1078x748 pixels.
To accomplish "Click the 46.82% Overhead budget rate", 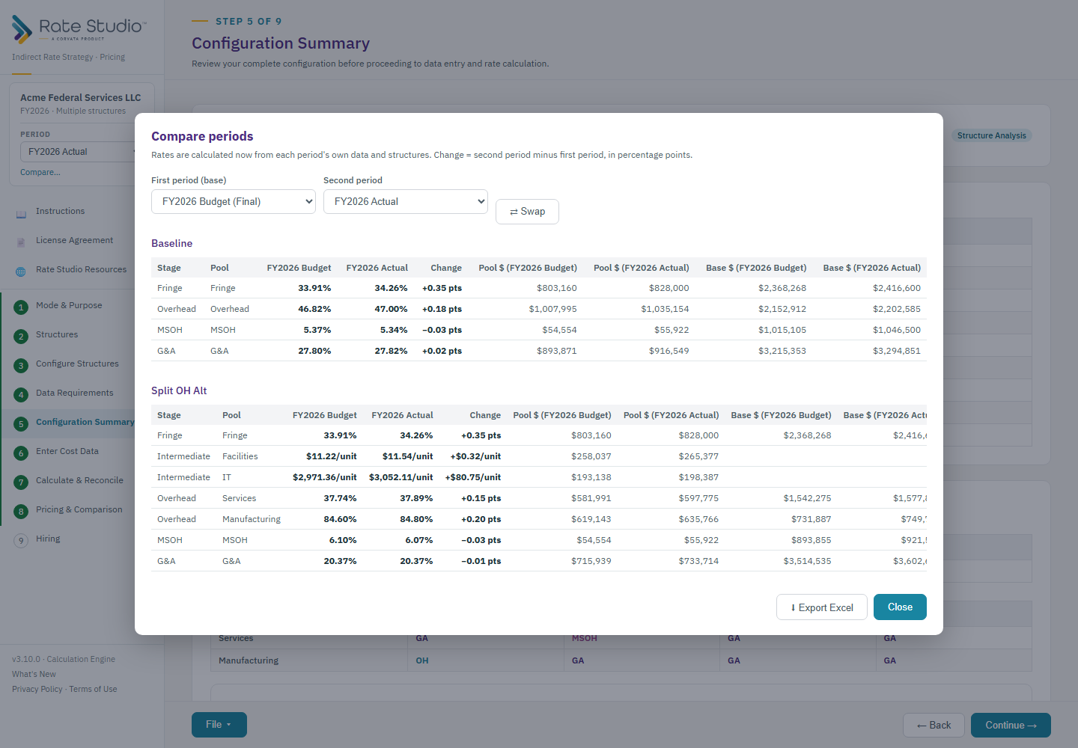I will (314, 309).
